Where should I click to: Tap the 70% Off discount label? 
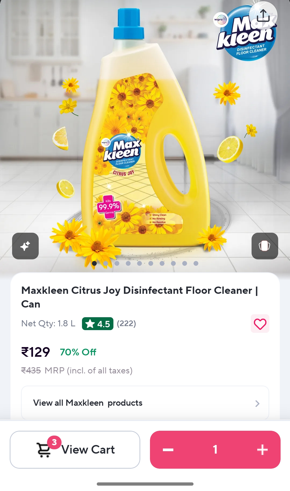point(78,352)
